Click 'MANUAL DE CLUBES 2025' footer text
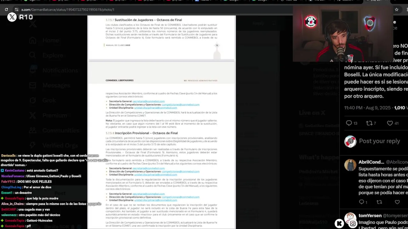The height and width of the screenshot is (229, 408). click(118, 45)
